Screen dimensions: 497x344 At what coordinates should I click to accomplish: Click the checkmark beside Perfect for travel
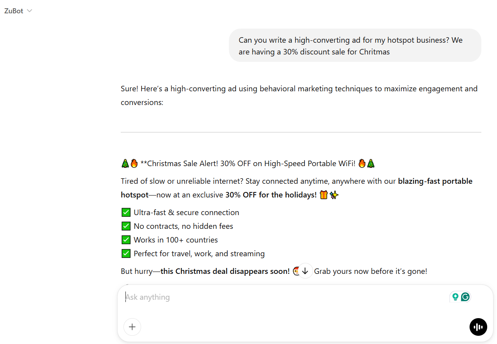click(x=126, y=253)
